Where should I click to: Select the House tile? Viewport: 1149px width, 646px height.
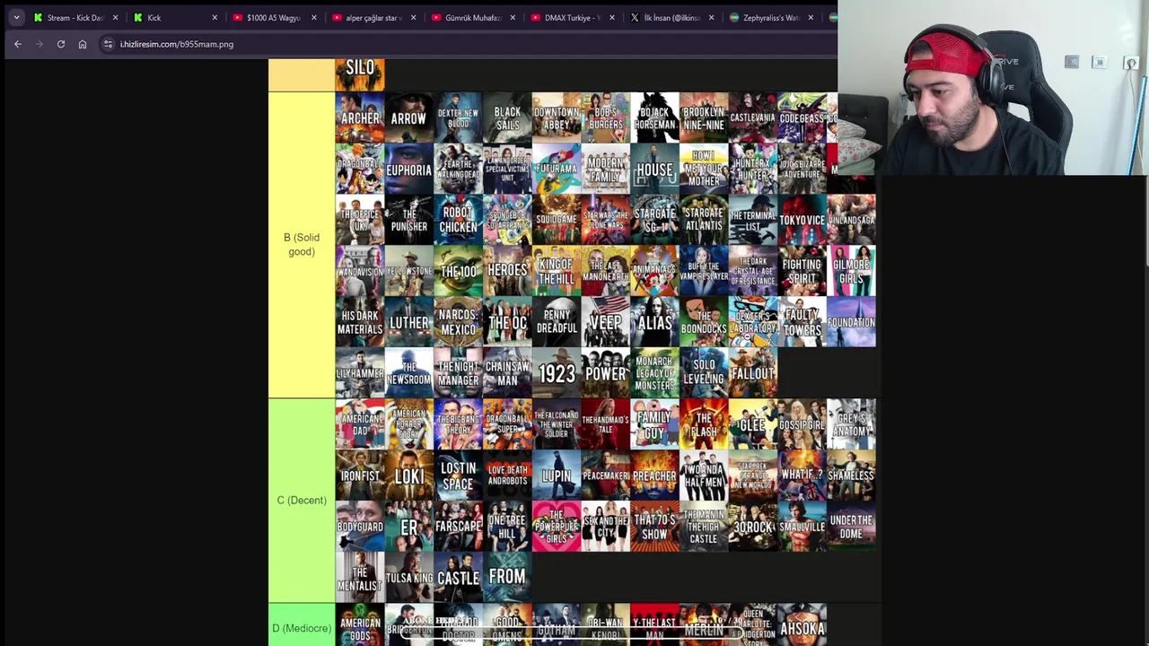point(654,169)
